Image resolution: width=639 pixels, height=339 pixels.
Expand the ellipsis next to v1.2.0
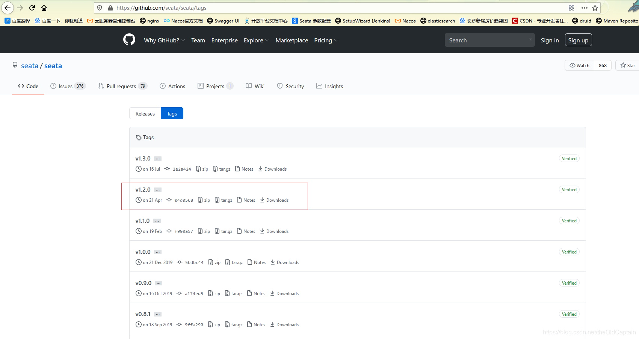click(158, 190)
